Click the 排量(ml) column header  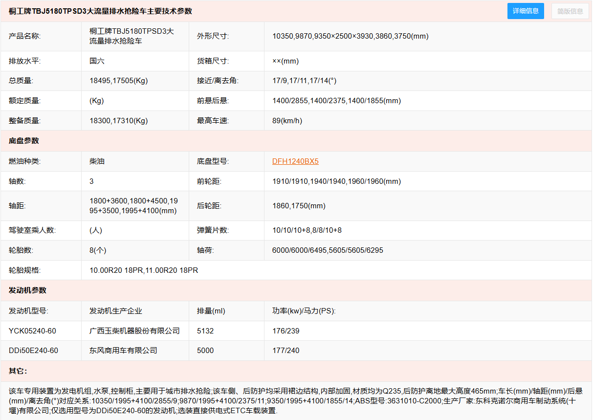pyautogui.click(x=211, y=311)
